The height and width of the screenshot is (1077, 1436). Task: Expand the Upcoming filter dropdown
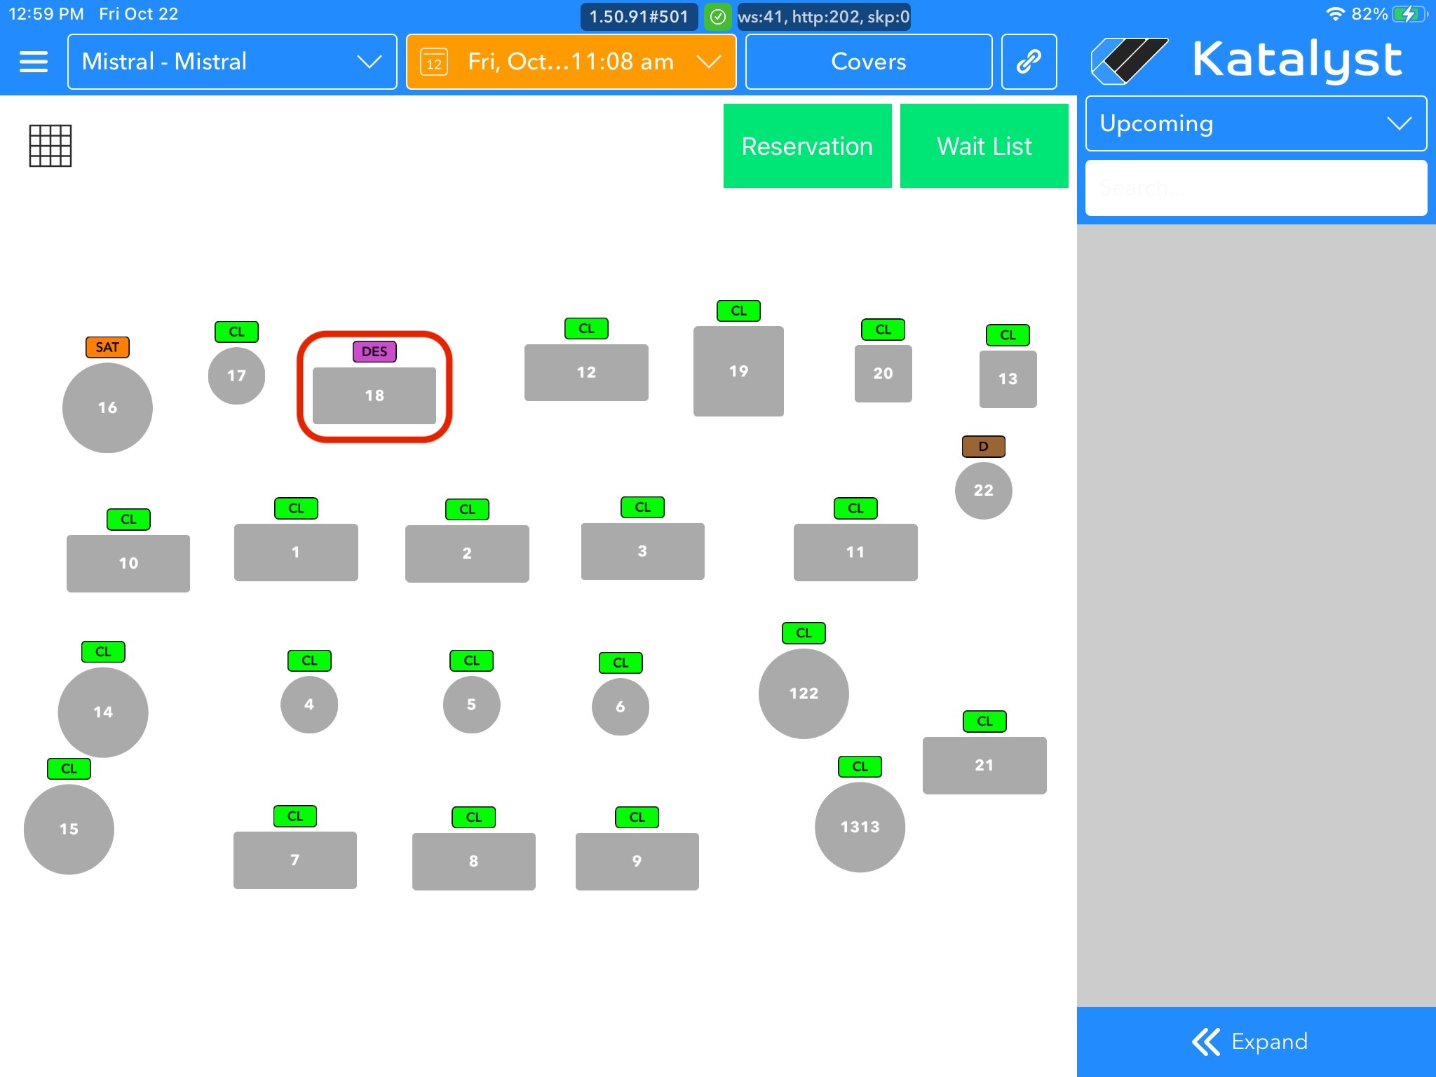tap(1256, 123)
